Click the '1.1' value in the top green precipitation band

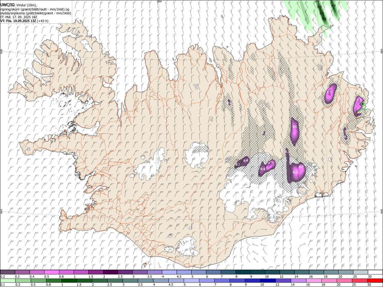(x=333, y=6)
